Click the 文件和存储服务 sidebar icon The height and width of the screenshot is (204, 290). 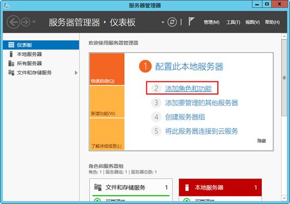11,73
